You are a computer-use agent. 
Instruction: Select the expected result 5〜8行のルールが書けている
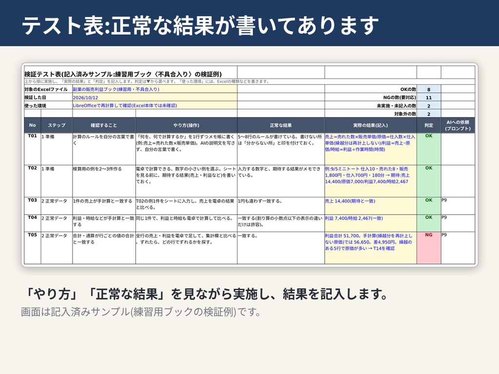(281, 149)
